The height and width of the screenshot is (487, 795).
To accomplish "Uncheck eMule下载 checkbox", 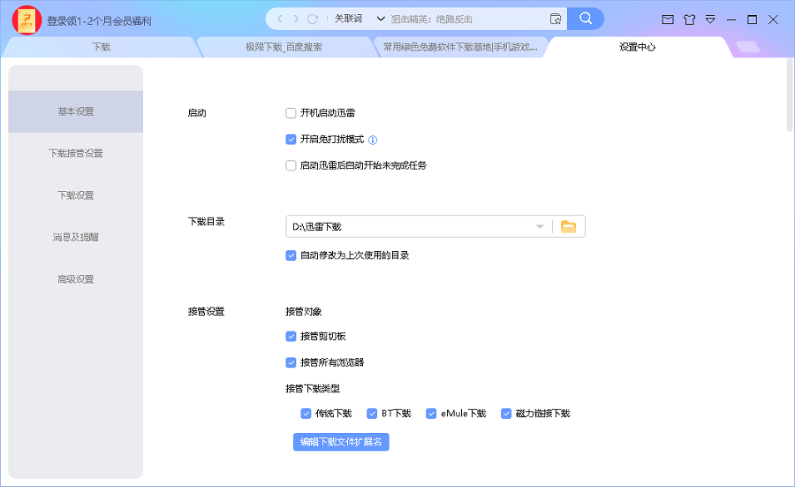I will pos(431,414).
